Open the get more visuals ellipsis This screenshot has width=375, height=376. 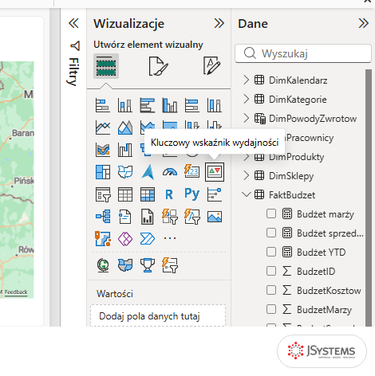170,238
